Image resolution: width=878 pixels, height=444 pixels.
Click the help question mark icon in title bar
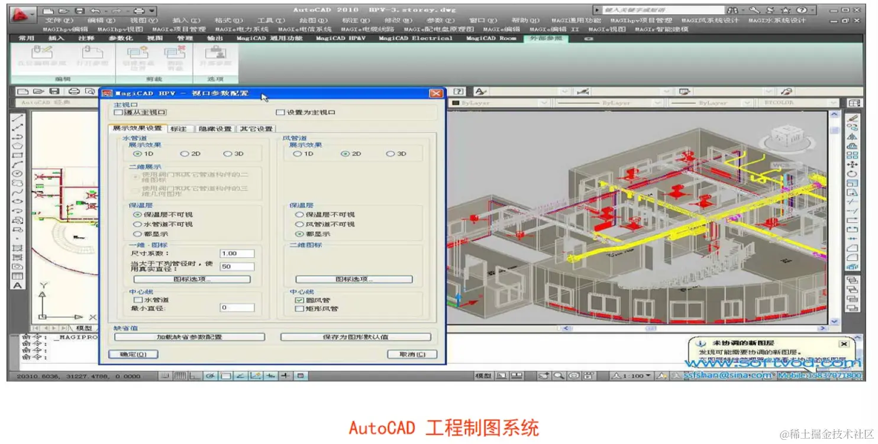801,11
